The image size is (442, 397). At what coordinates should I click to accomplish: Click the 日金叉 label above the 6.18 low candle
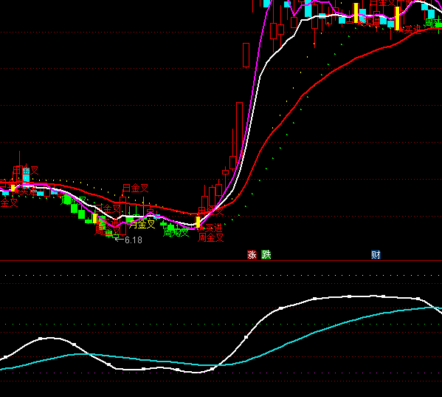135,188
